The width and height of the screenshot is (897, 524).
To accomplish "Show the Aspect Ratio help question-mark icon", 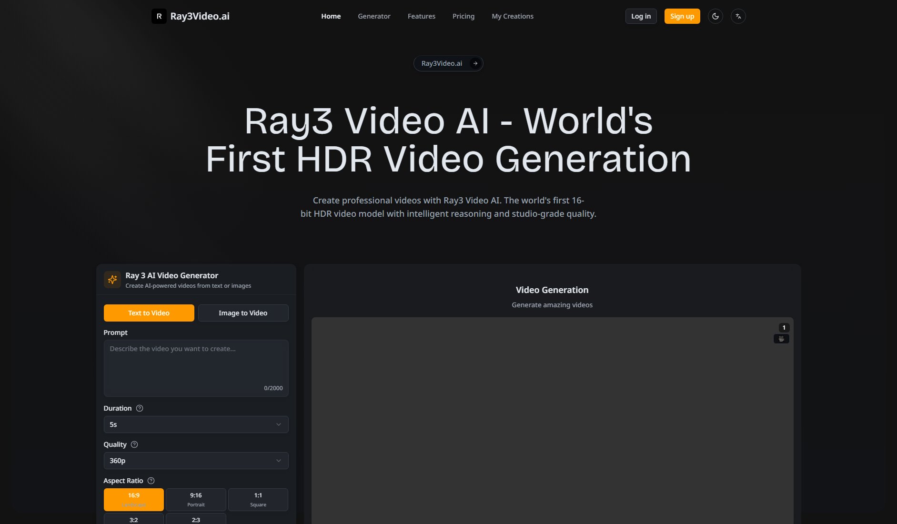I will [x=151, y=481].
